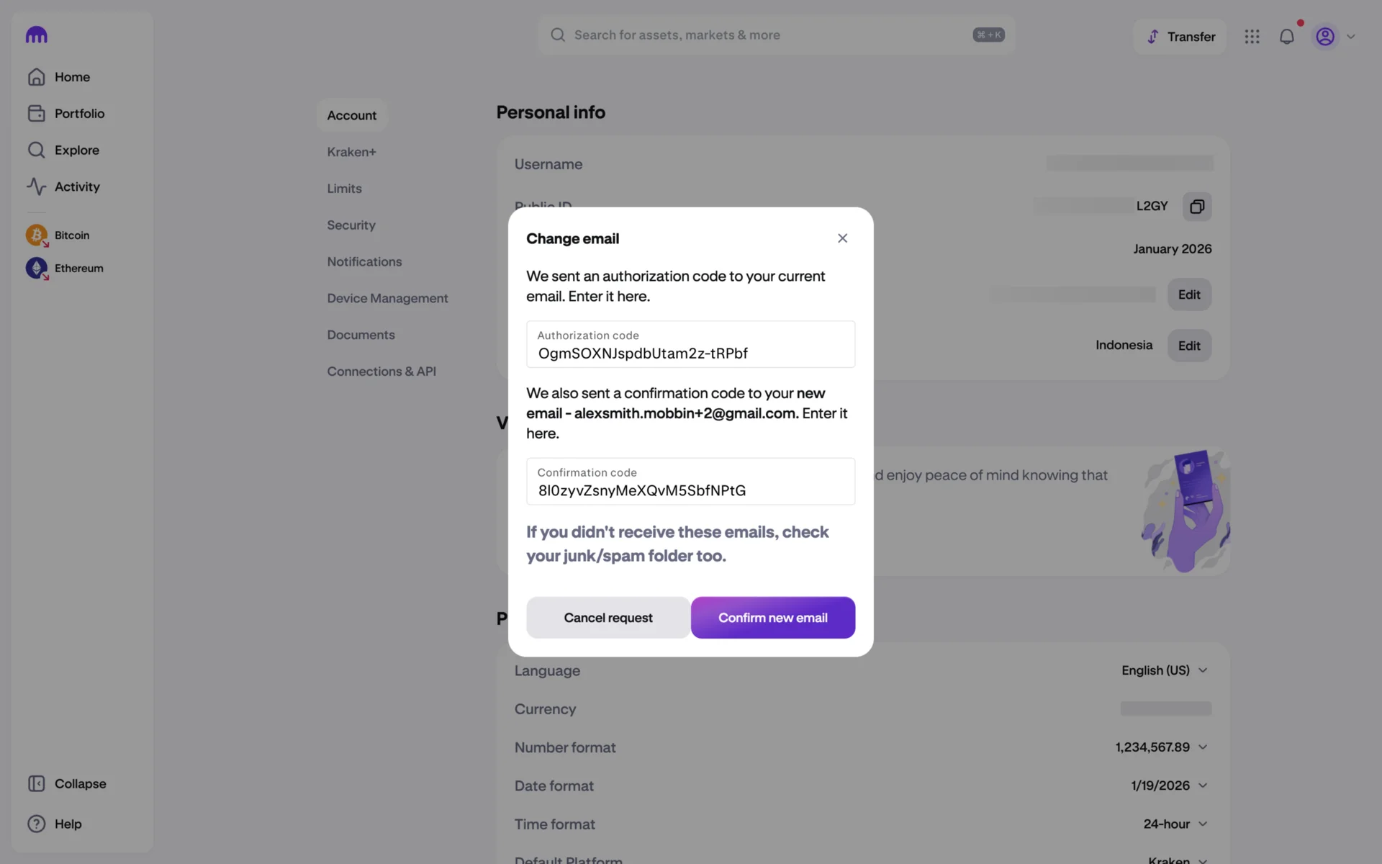1382x864 pixels.
Task: Open the apps grid menu
Action: [x=1252, y=37]
